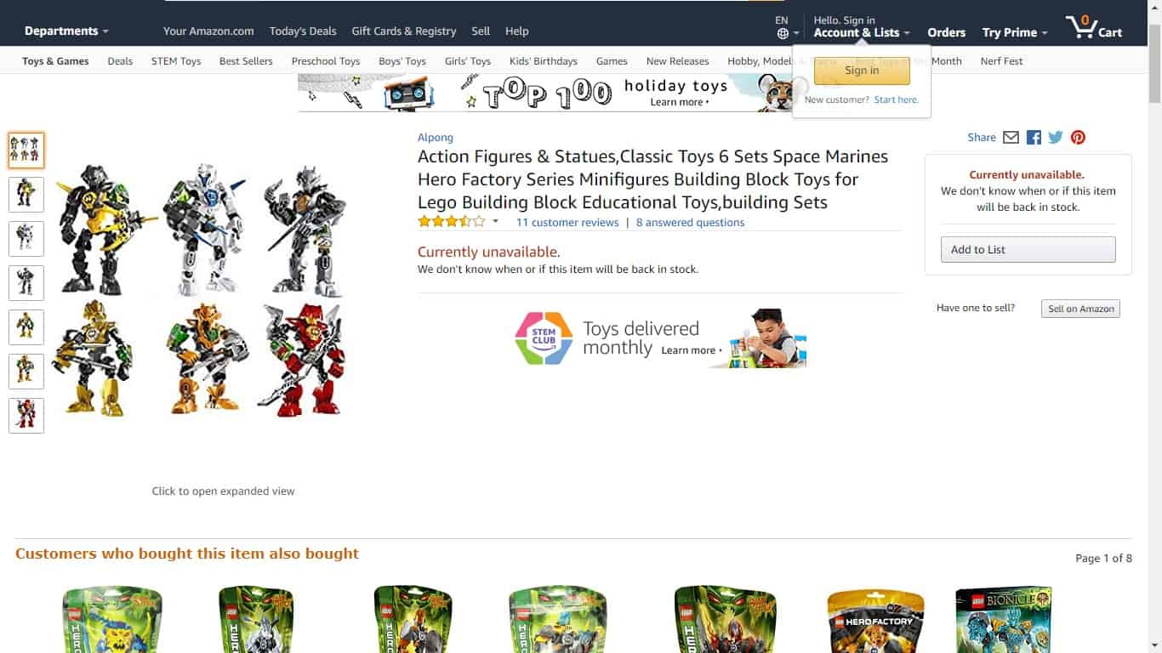
Task: Open the shopping cart
Action: coord(1094,28)
